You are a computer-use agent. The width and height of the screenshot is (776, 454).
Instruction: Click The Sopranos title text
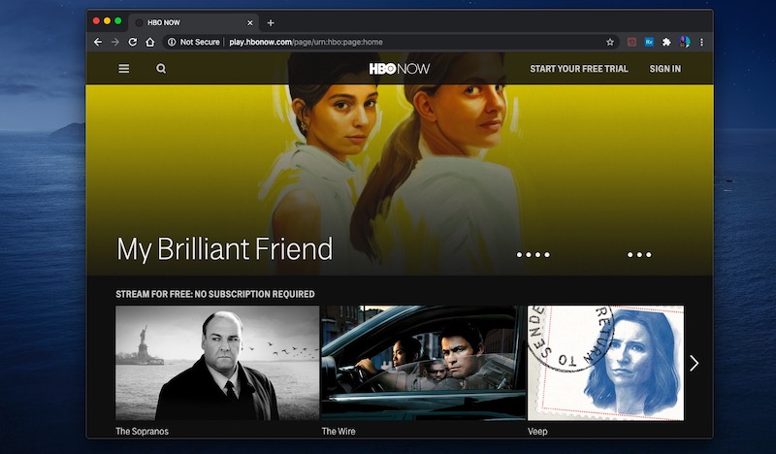pos(142,432)
